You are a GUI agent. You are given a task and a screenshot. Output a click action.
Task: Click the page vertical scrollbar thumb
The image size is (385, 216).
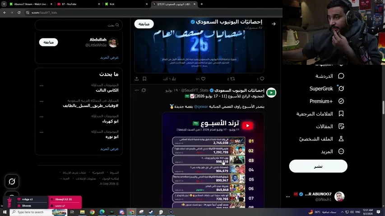[x=383, y=107]
